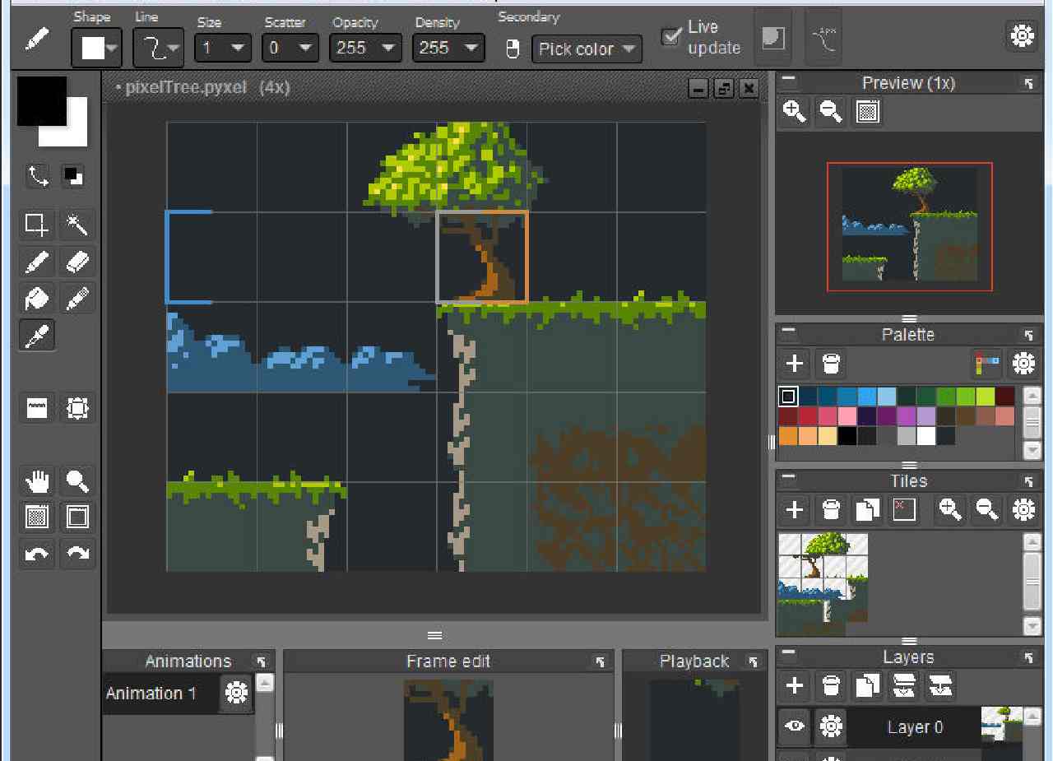This screenshot has width=1053, height=761.
Task: Zoom out on the Preview panel
Action: tap(831, 111)
